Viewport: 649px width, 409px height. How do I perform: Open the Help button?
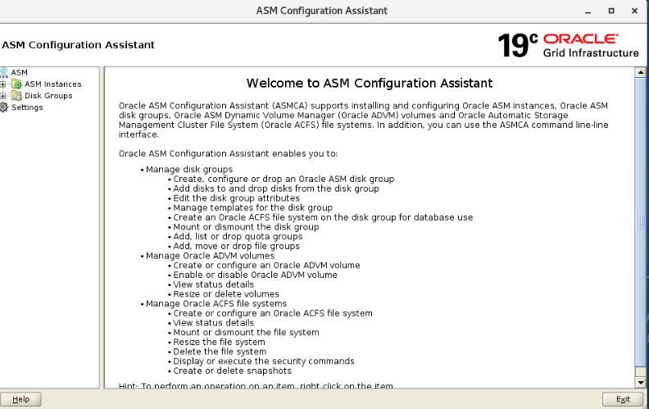point(20,399)
